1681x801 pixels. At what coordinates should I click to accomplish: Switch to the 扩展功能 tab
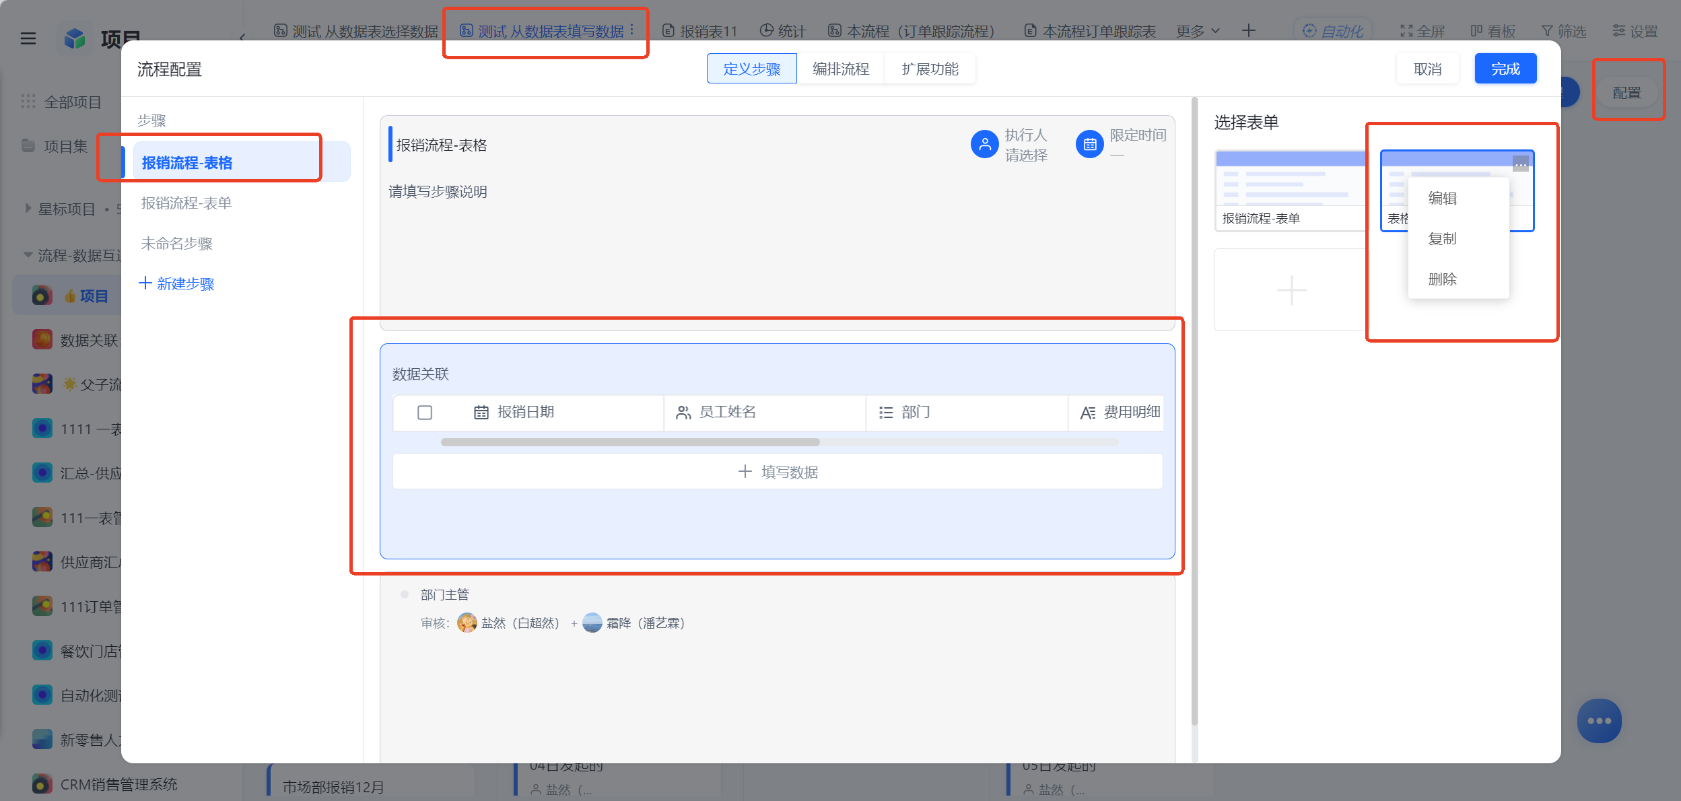pyautogui.click(x=930, y=69)
